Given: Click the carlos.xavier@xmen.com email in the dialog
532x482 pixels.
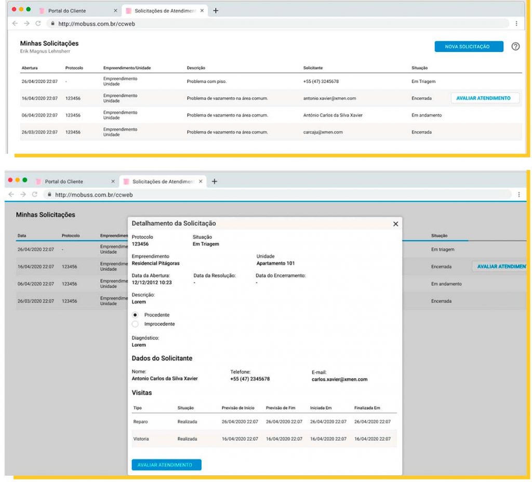Looking at the screenshot, I should click(339, 380).
